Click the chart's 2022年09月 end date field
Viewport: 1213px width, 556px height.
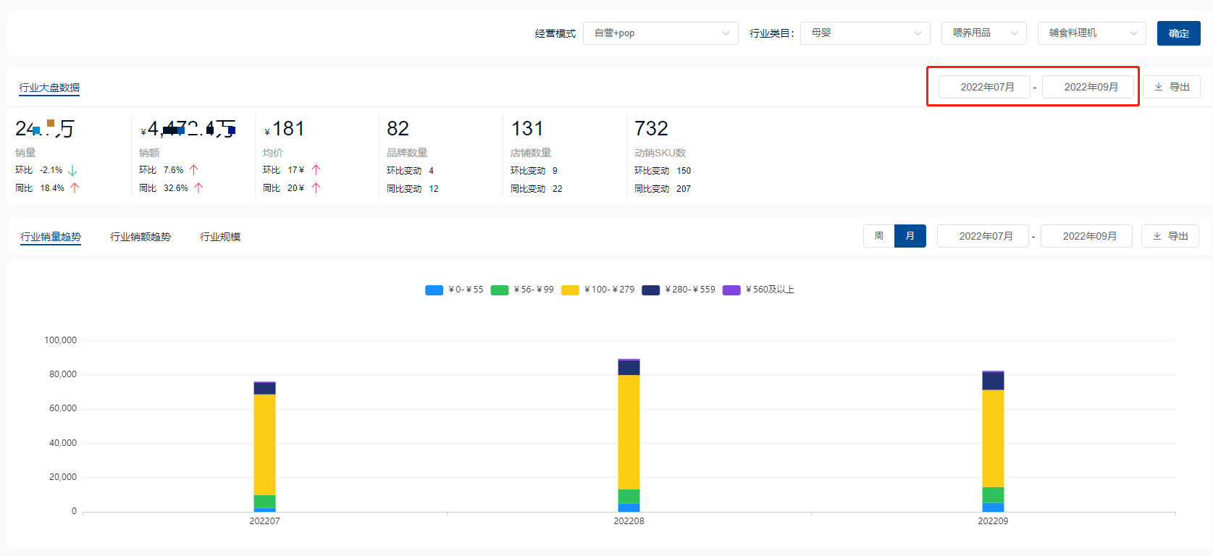(x=1086, y=236)
